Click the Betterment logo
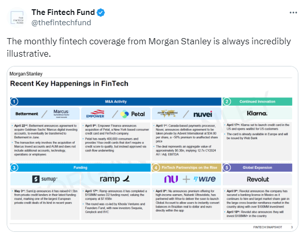The image size is (303, 237). point(27,114)
